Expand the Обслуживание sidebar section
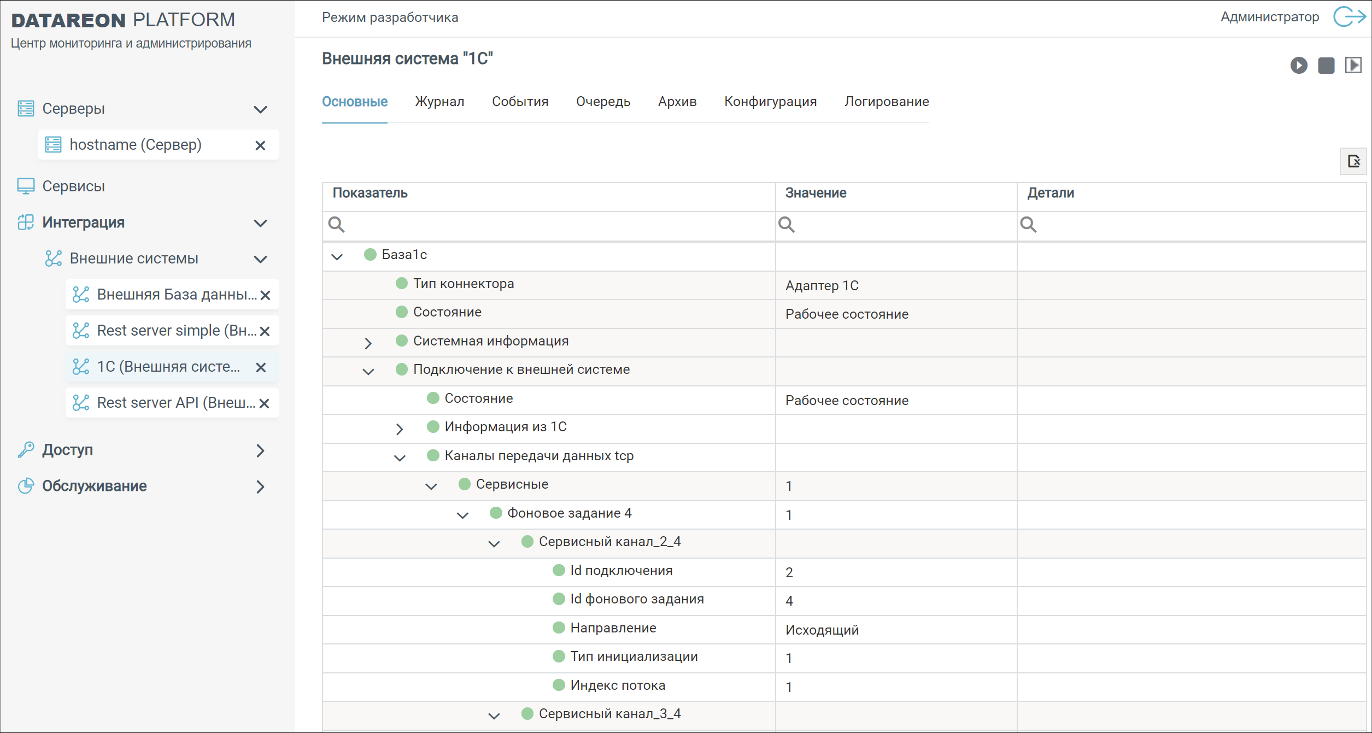Viewport: 1372px width, 733px height. pyautogui.click(x=260, y=486)
